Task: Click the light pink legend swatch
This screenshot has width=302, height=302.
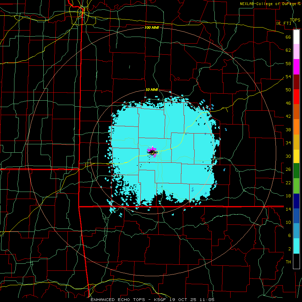Action: point(296,52)
